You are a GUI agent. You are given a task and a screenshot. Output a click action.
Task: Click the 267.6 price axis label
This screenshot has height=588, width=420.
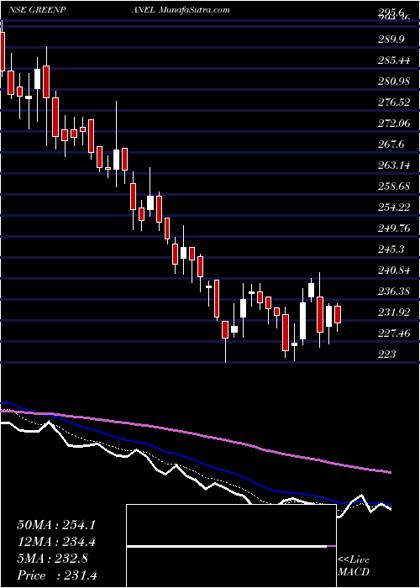[x=391, y=144]
